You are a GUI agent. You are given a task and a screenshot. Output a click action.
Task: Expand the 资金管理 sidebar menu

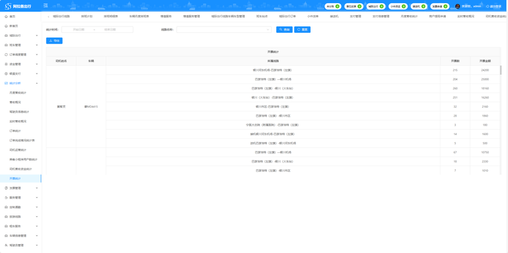[x=37, y=64]
